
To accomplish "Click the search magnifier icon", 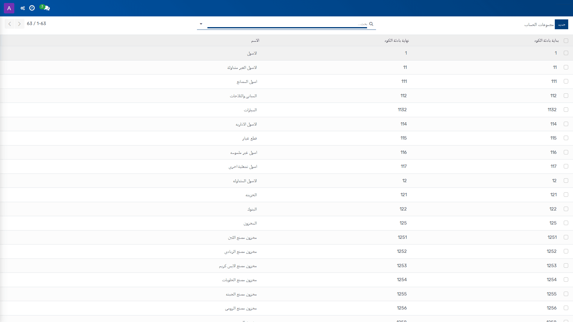I will tap(371, 24).
